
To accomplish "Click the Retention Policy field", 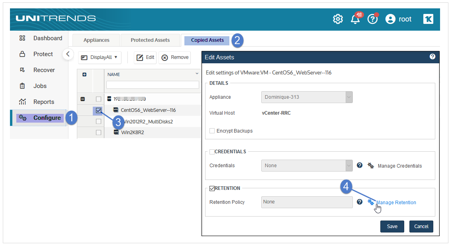I will point(307,202).
